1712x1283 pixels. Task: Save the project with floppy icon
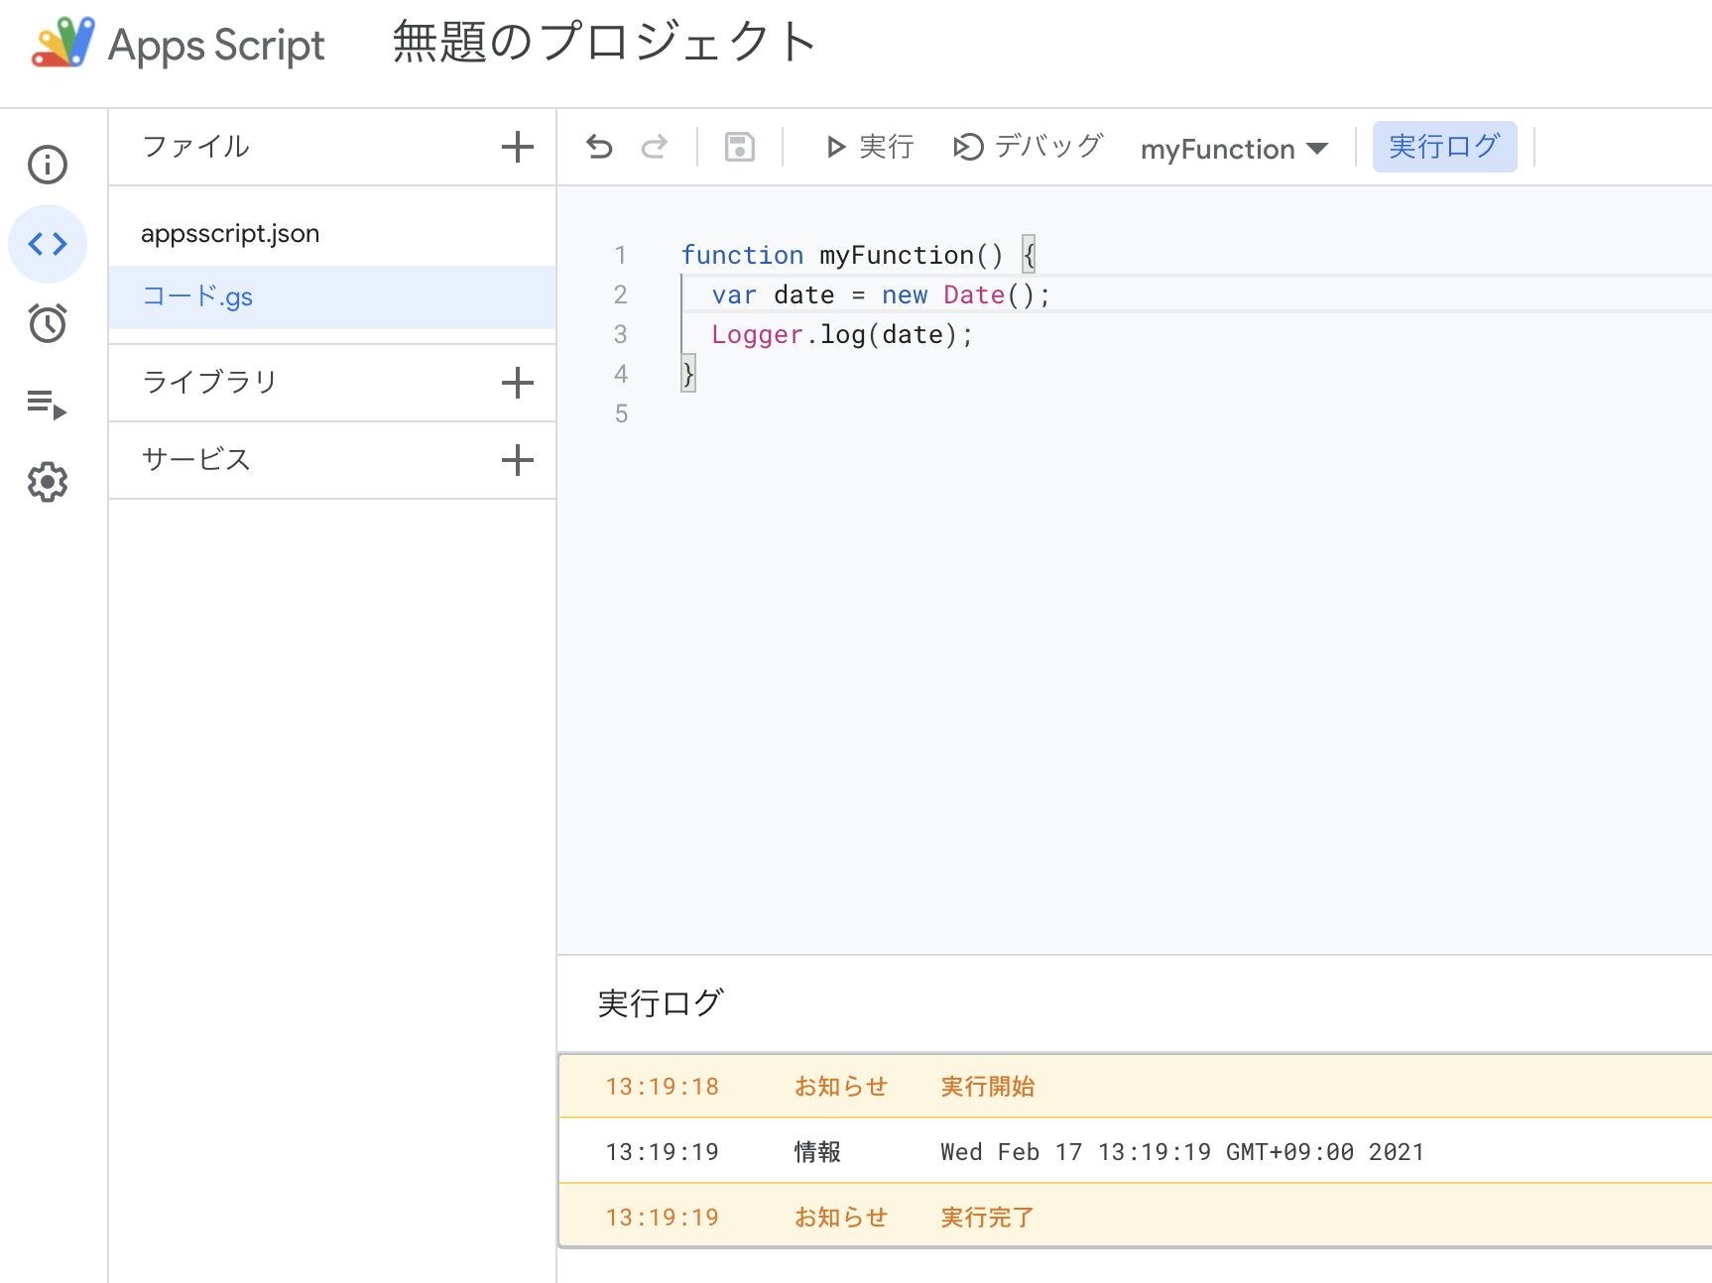coord(740,148)
